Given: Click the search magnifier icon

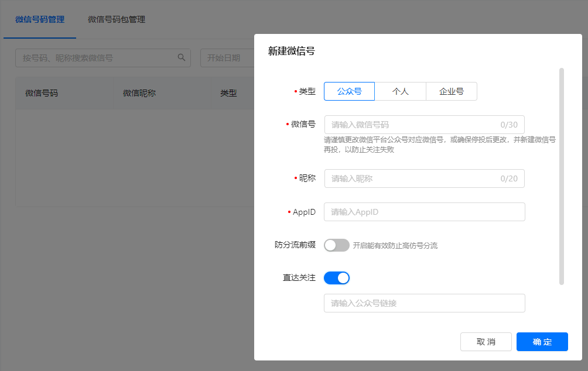Looking at the screenshot, I should pyautogui.click(x=182, y=58).
